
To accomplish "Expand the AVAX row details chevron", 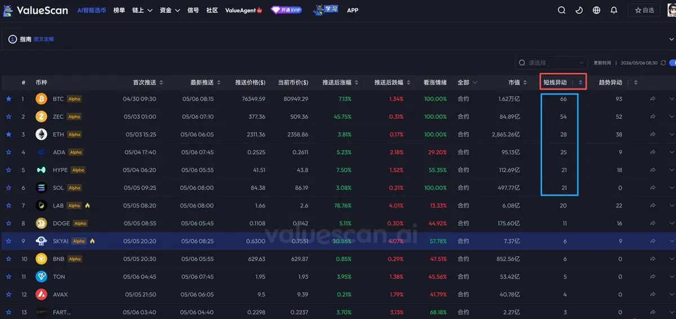I will (x=671, y=294).
